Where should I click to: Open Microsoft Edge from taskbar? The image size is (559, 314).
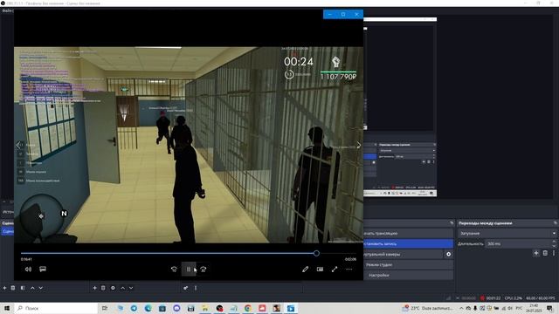(x=148, y=308)
